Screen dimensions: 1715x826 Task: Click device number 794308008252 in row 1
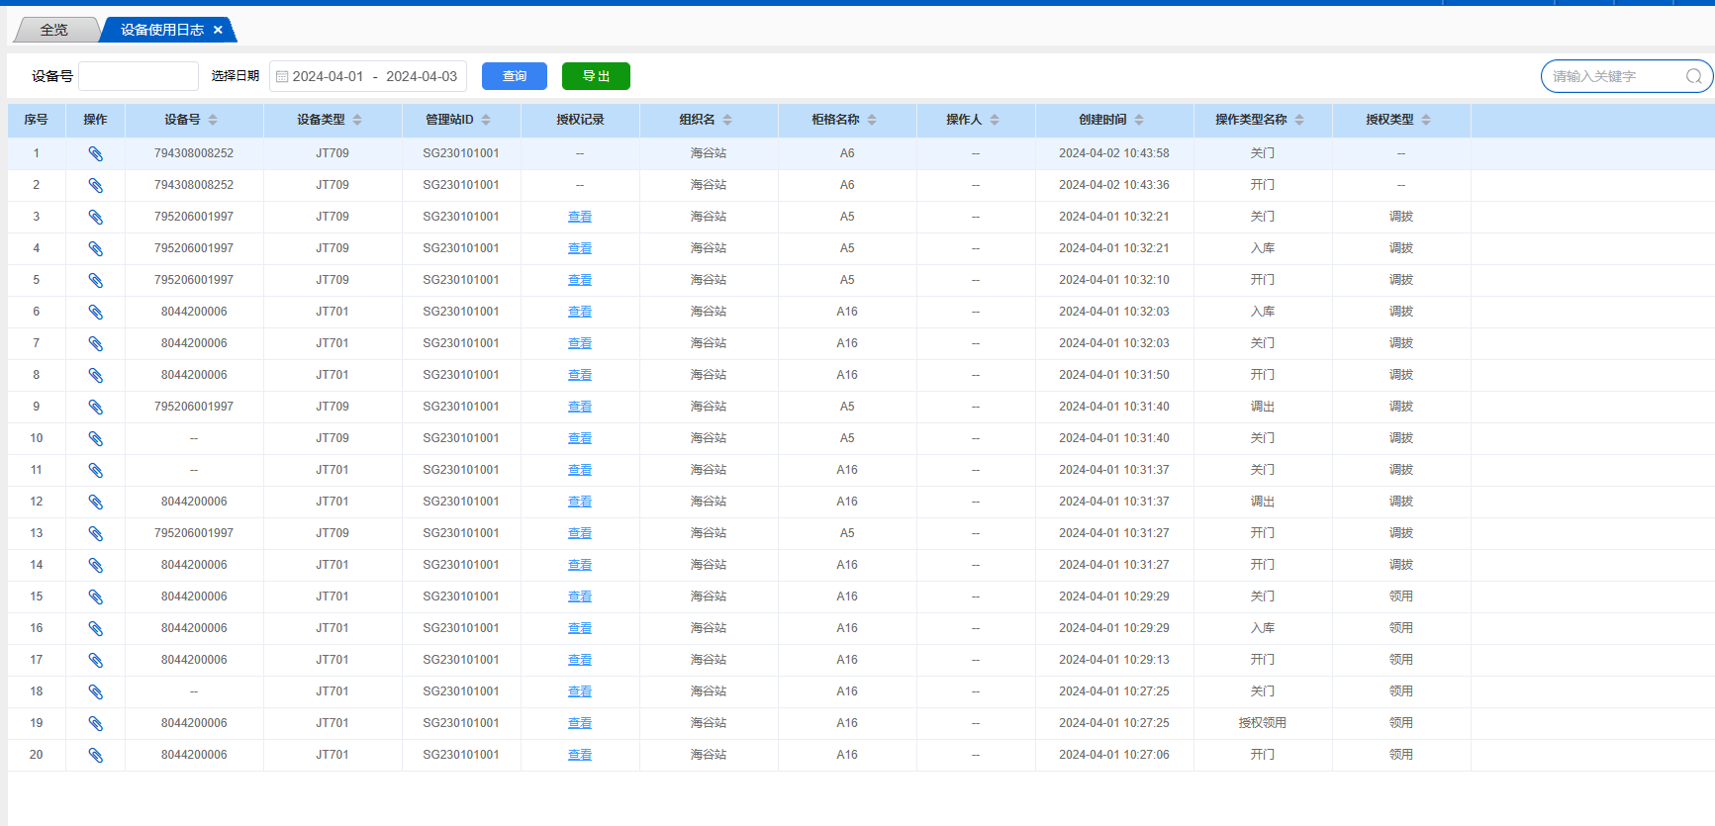[194, 153]
